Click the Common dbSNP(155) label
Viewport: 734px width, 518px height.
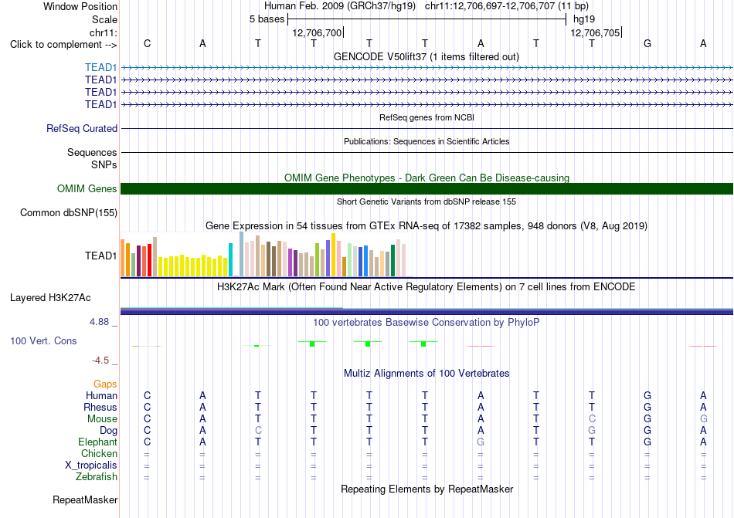click(x=68, y=213)
